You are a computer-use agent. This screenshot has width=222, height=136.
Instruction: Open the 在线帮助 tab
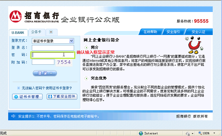pyautogui.click(x=150, y=32)
